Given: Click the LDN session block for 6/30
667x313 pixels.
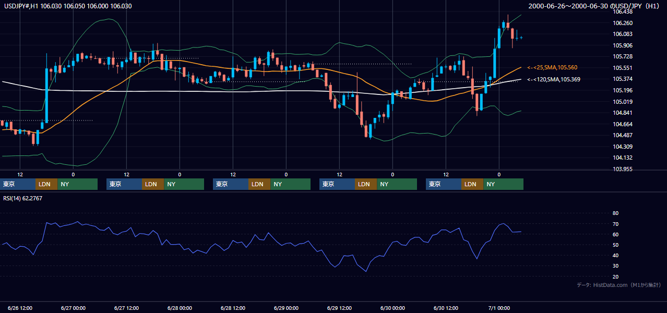Looking at the screenshot, I should coord(472,184).
